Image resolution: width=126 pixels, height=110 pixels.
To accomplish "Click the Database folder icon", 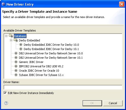I will click(x=11, y=36).
